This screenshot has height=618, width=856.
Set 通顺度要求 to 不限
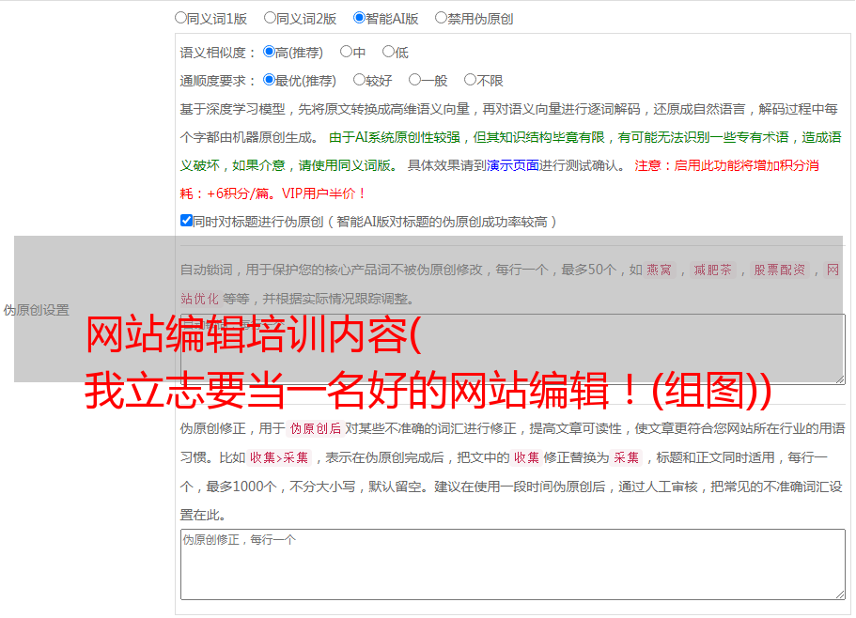pyautogui.click(x=470, y=80)
